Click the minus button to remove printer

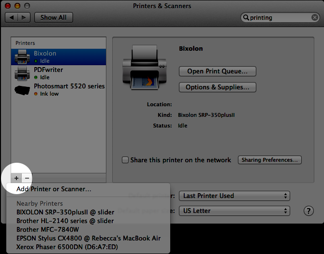tap(27, 178)
